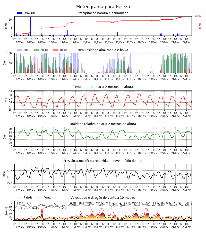Click the Temperatura do ar chart title

[x=103, y=87]
